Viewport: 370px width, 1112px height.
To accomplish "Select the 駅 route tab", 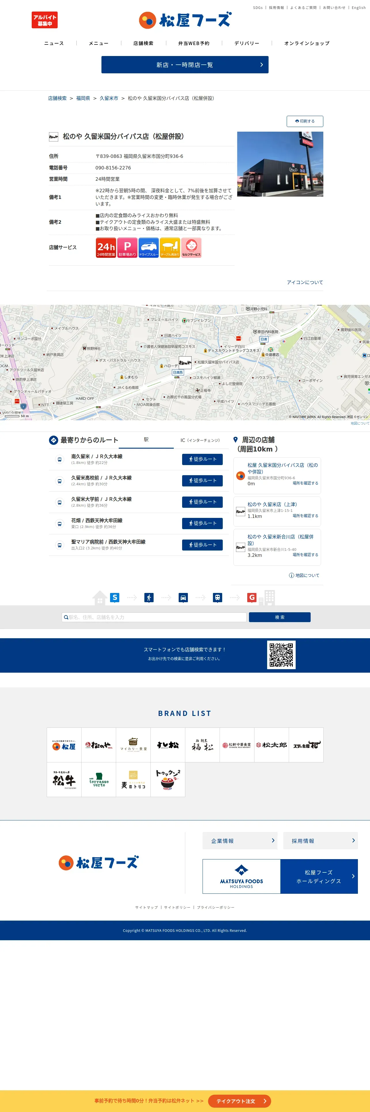I will pyautogui.click(x=146, y=440).
